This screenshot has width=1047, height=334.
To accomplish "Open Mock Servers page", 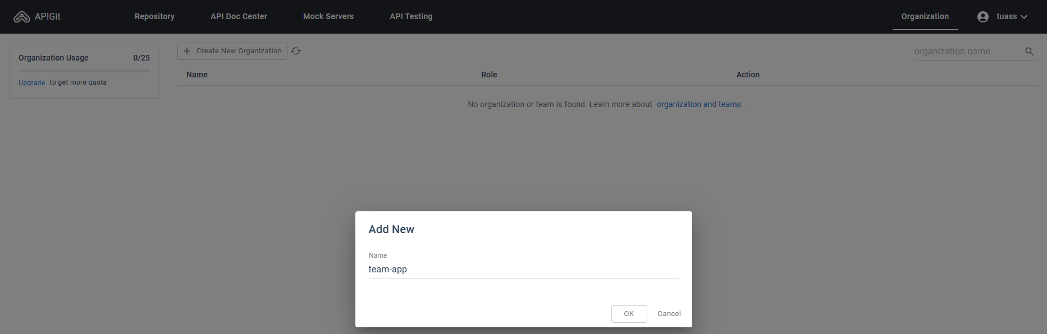I will click(x=328, y=17).
